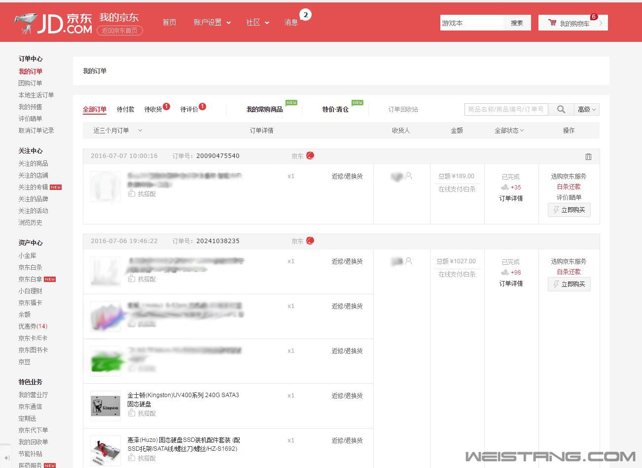Open 浏览历史 in the sidebar
The width and height of the screenshot is (642, 468).
point(31,222)
